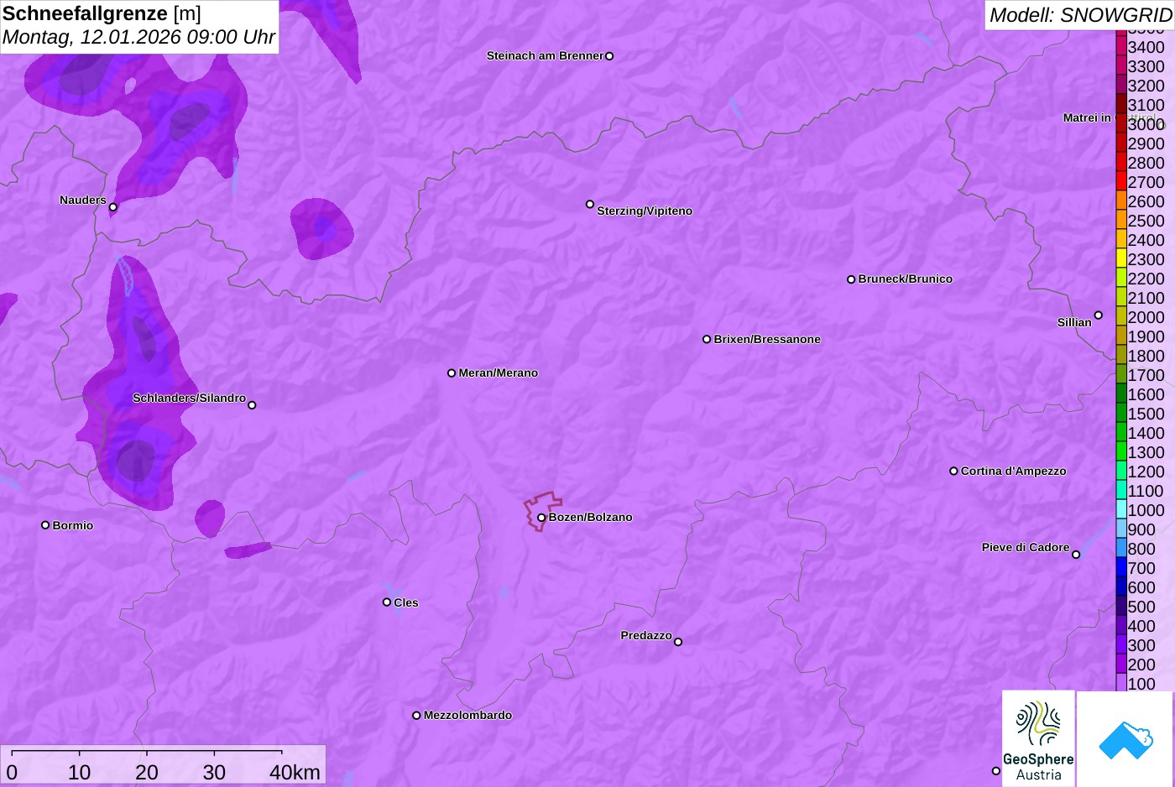Select the Pieve di Cadore marker dot
The height and width of the screenshot is (787, 1175).
[1076, 554]
